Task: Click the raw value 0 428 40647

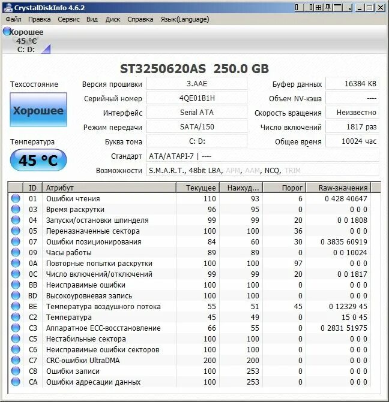Action: pos(346,198)
